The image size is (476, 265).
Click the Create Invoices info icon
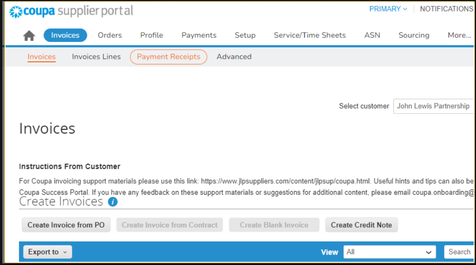(x=112, y=202)
